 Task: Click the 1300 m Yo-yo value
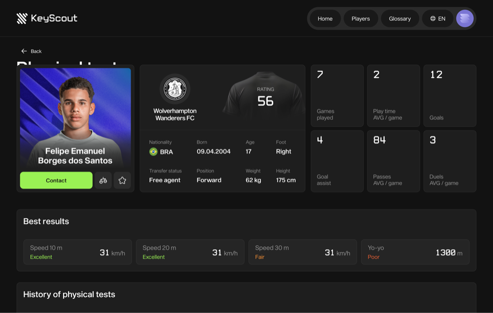(x=449, y=253)
